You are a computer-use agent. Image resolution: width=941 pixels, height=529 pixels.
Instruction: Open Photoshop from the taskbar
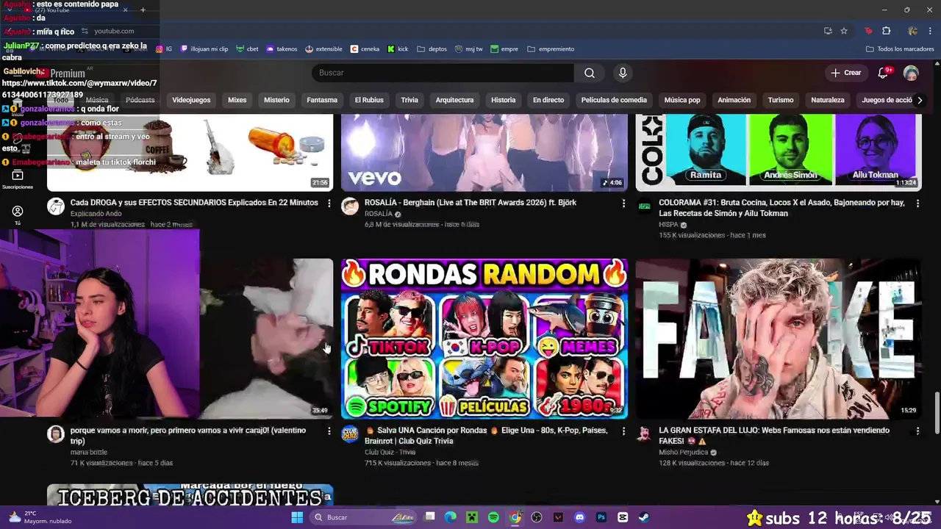(601, 517)
